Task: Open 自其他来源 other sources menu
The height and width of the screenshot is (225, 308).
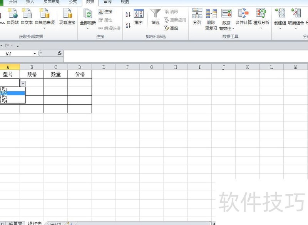Action: (45, 18)
